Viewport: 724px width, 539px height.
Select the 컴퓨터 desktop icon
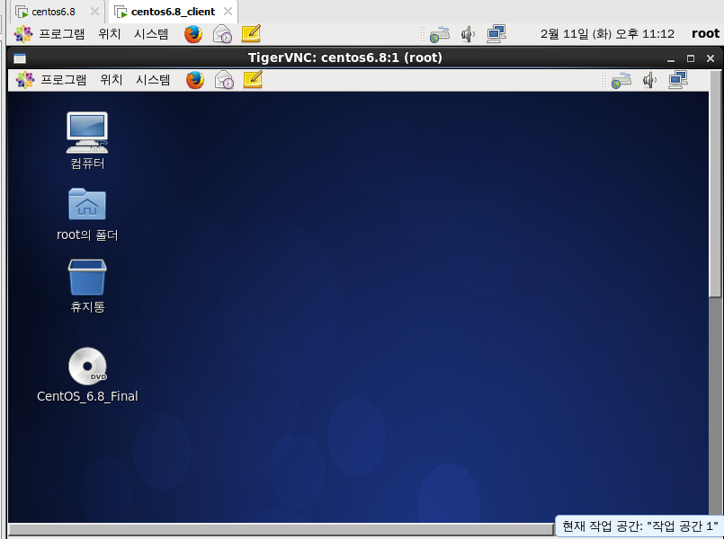tap(87, 141)
